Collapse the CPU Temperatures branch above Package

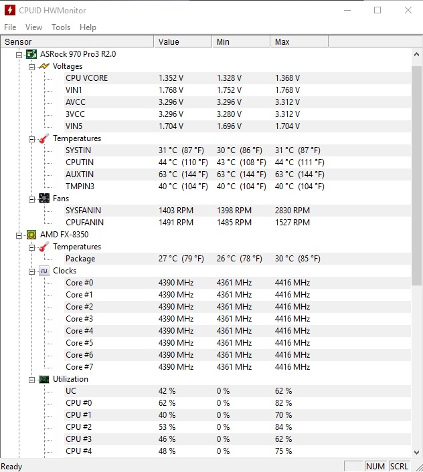(x=31, y=247)
